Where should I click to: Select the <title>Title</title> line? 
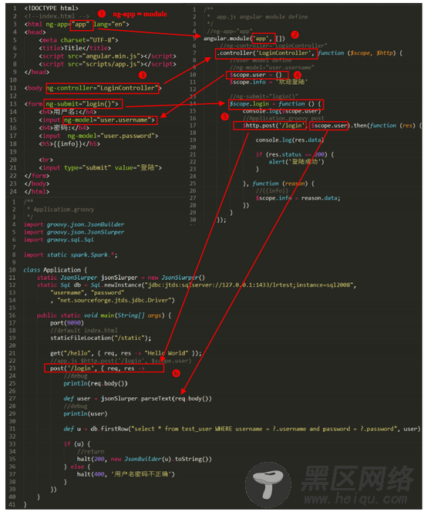[x=75, y=48]
